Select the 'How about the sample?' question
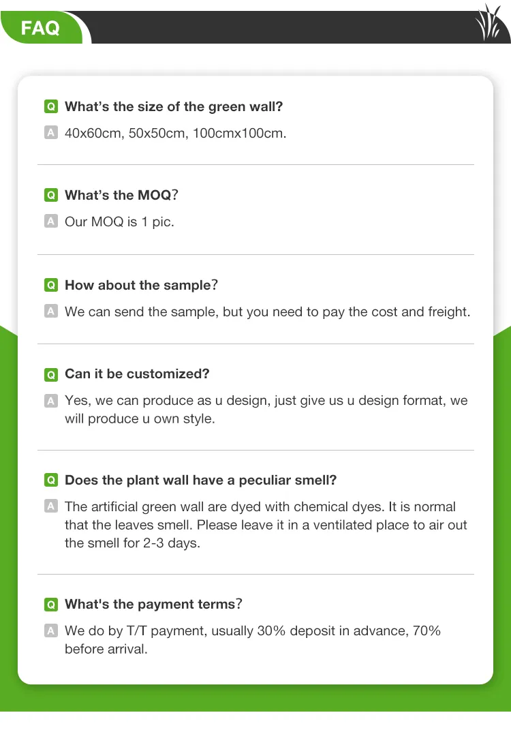The width and height of the screenshot is (511, 730). click(141, 286)
